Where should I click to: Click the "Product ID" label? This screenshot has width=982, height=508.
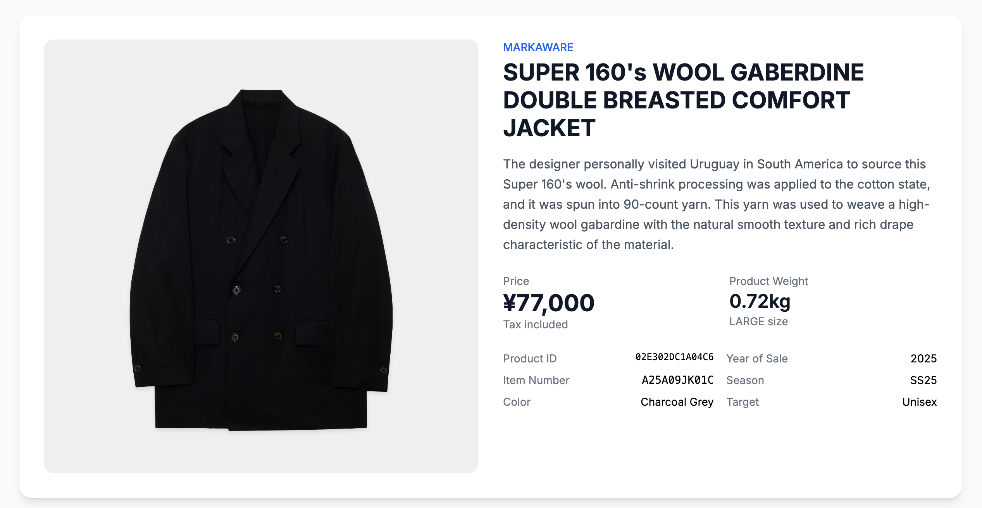[x=530, y=359]
